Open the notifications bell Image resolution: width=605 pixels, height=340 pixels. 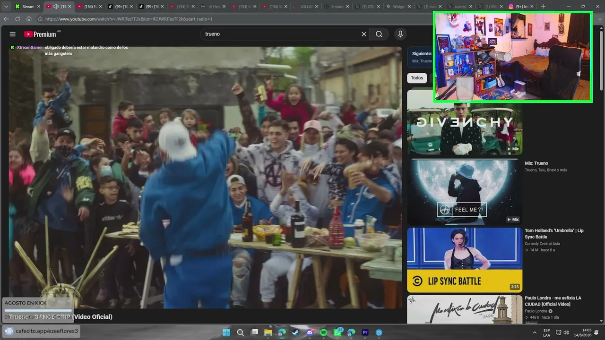tap(597, 332)
